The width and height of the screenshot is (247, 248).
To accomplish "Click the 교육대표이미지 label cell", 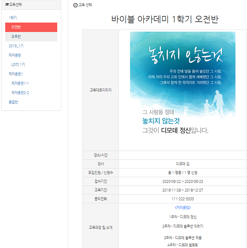I will click(x=101, y=90).
